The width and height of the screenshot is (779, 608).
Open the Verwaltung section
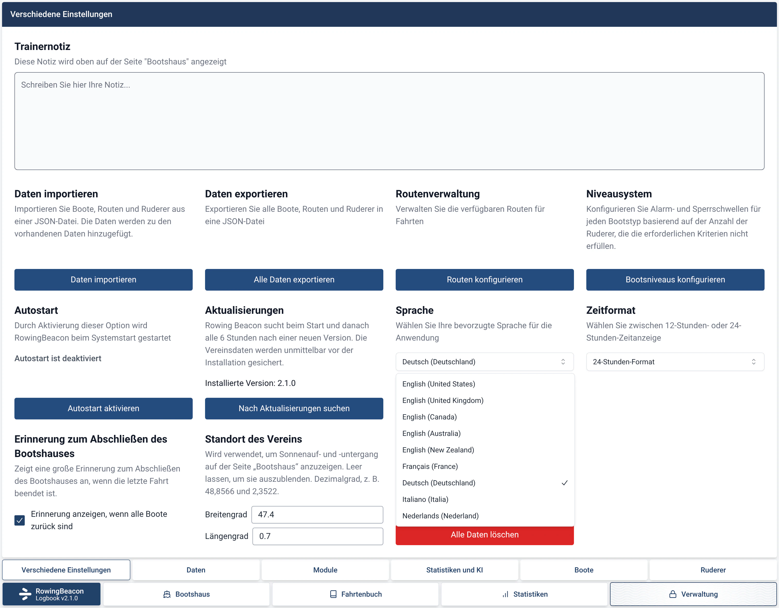(x=693, y=594)
